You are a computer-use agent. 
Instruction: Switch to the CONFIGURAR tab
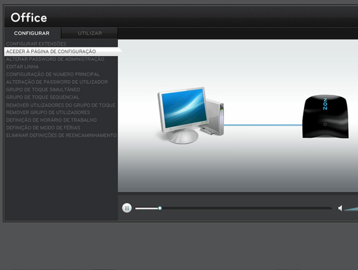point(32,33)
